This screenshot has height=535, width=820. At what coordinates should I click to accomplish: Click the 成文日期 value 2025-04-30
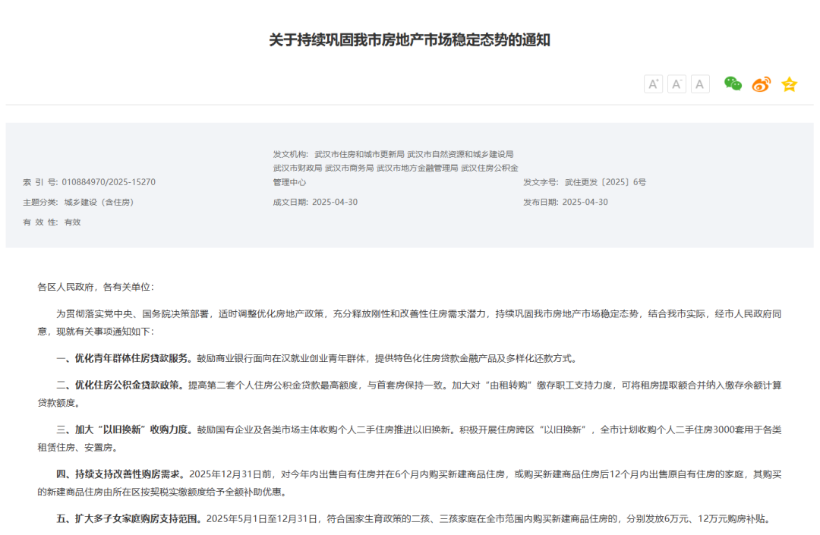point(335,202)
